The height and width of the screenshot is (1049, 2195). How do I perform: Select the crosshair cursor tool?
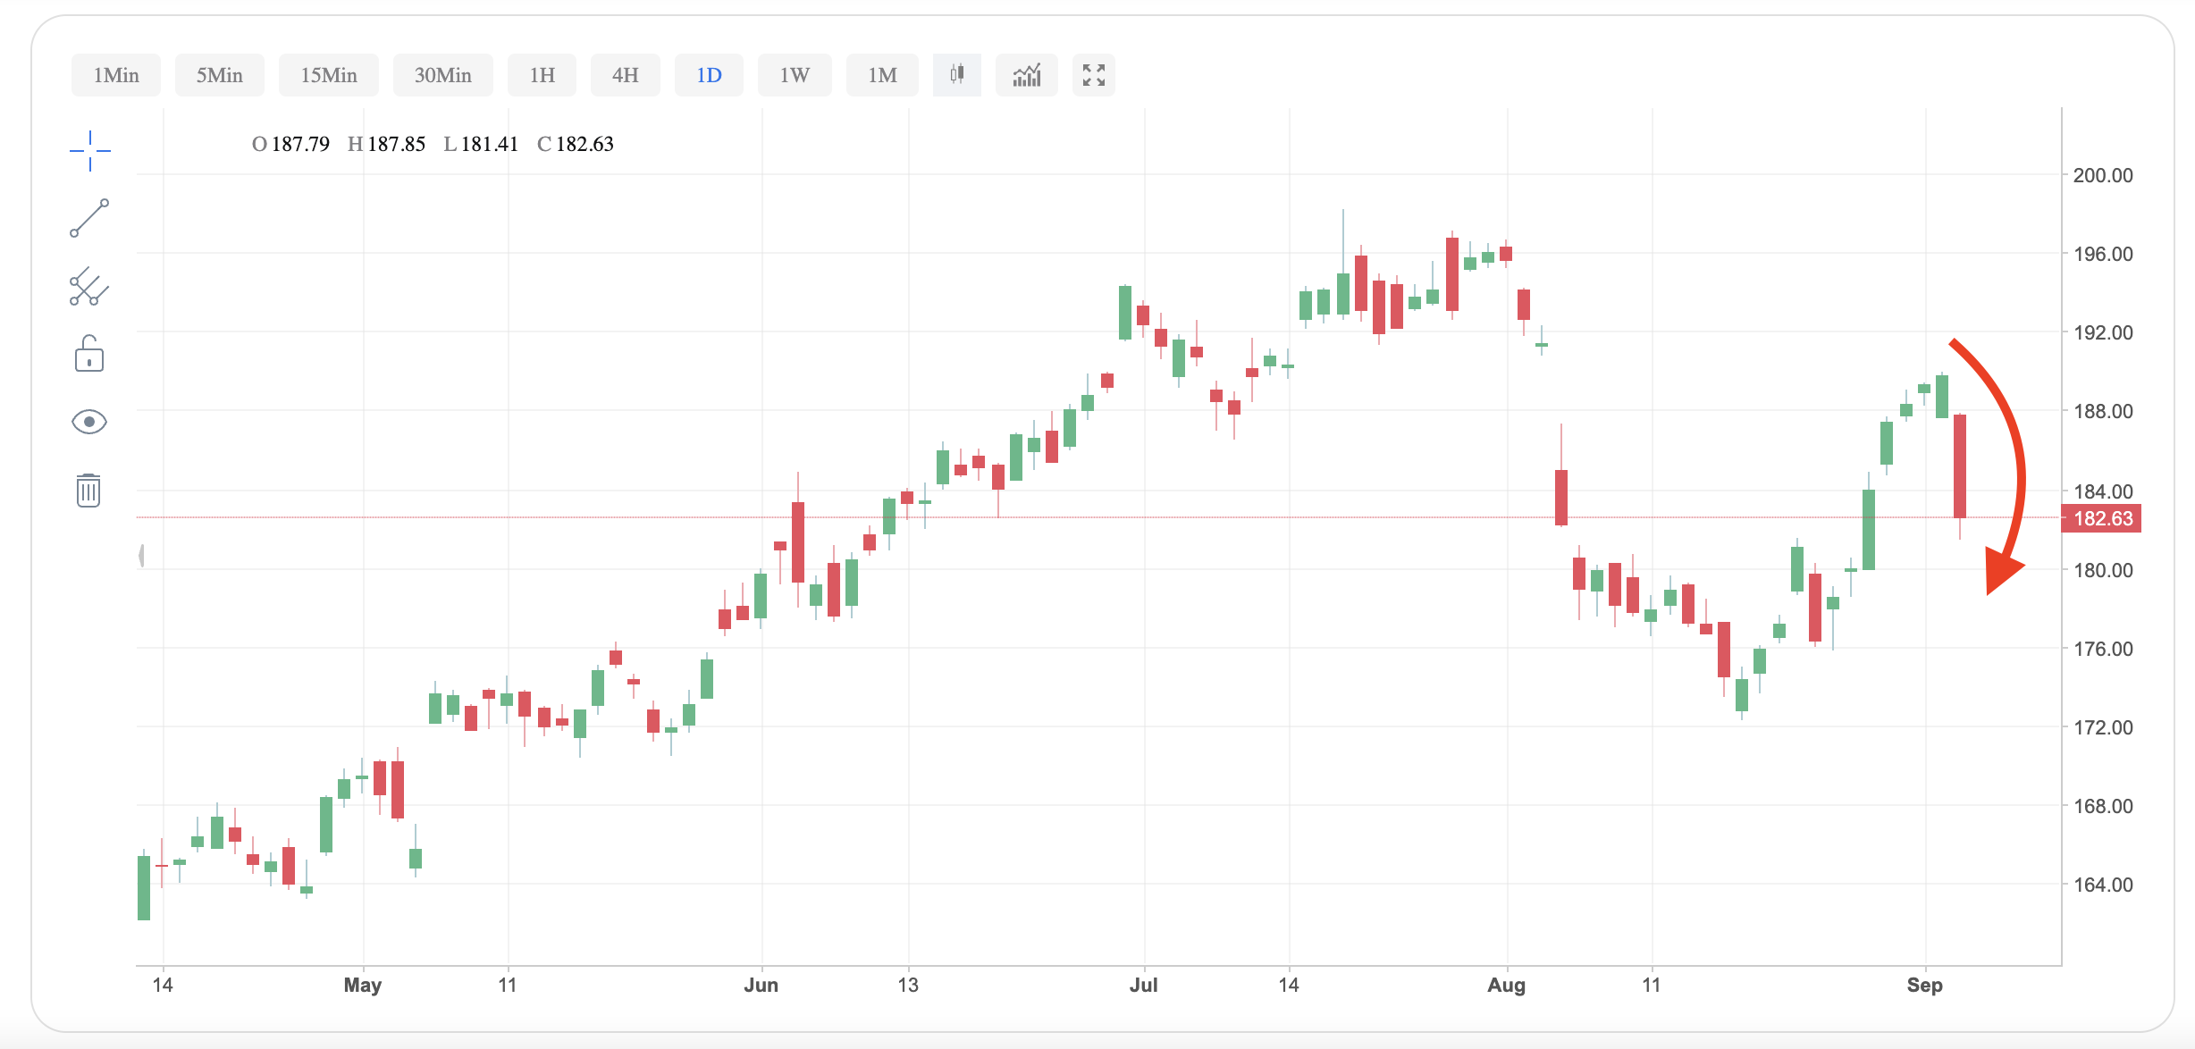pyautogui.click(x=89, y=150)
